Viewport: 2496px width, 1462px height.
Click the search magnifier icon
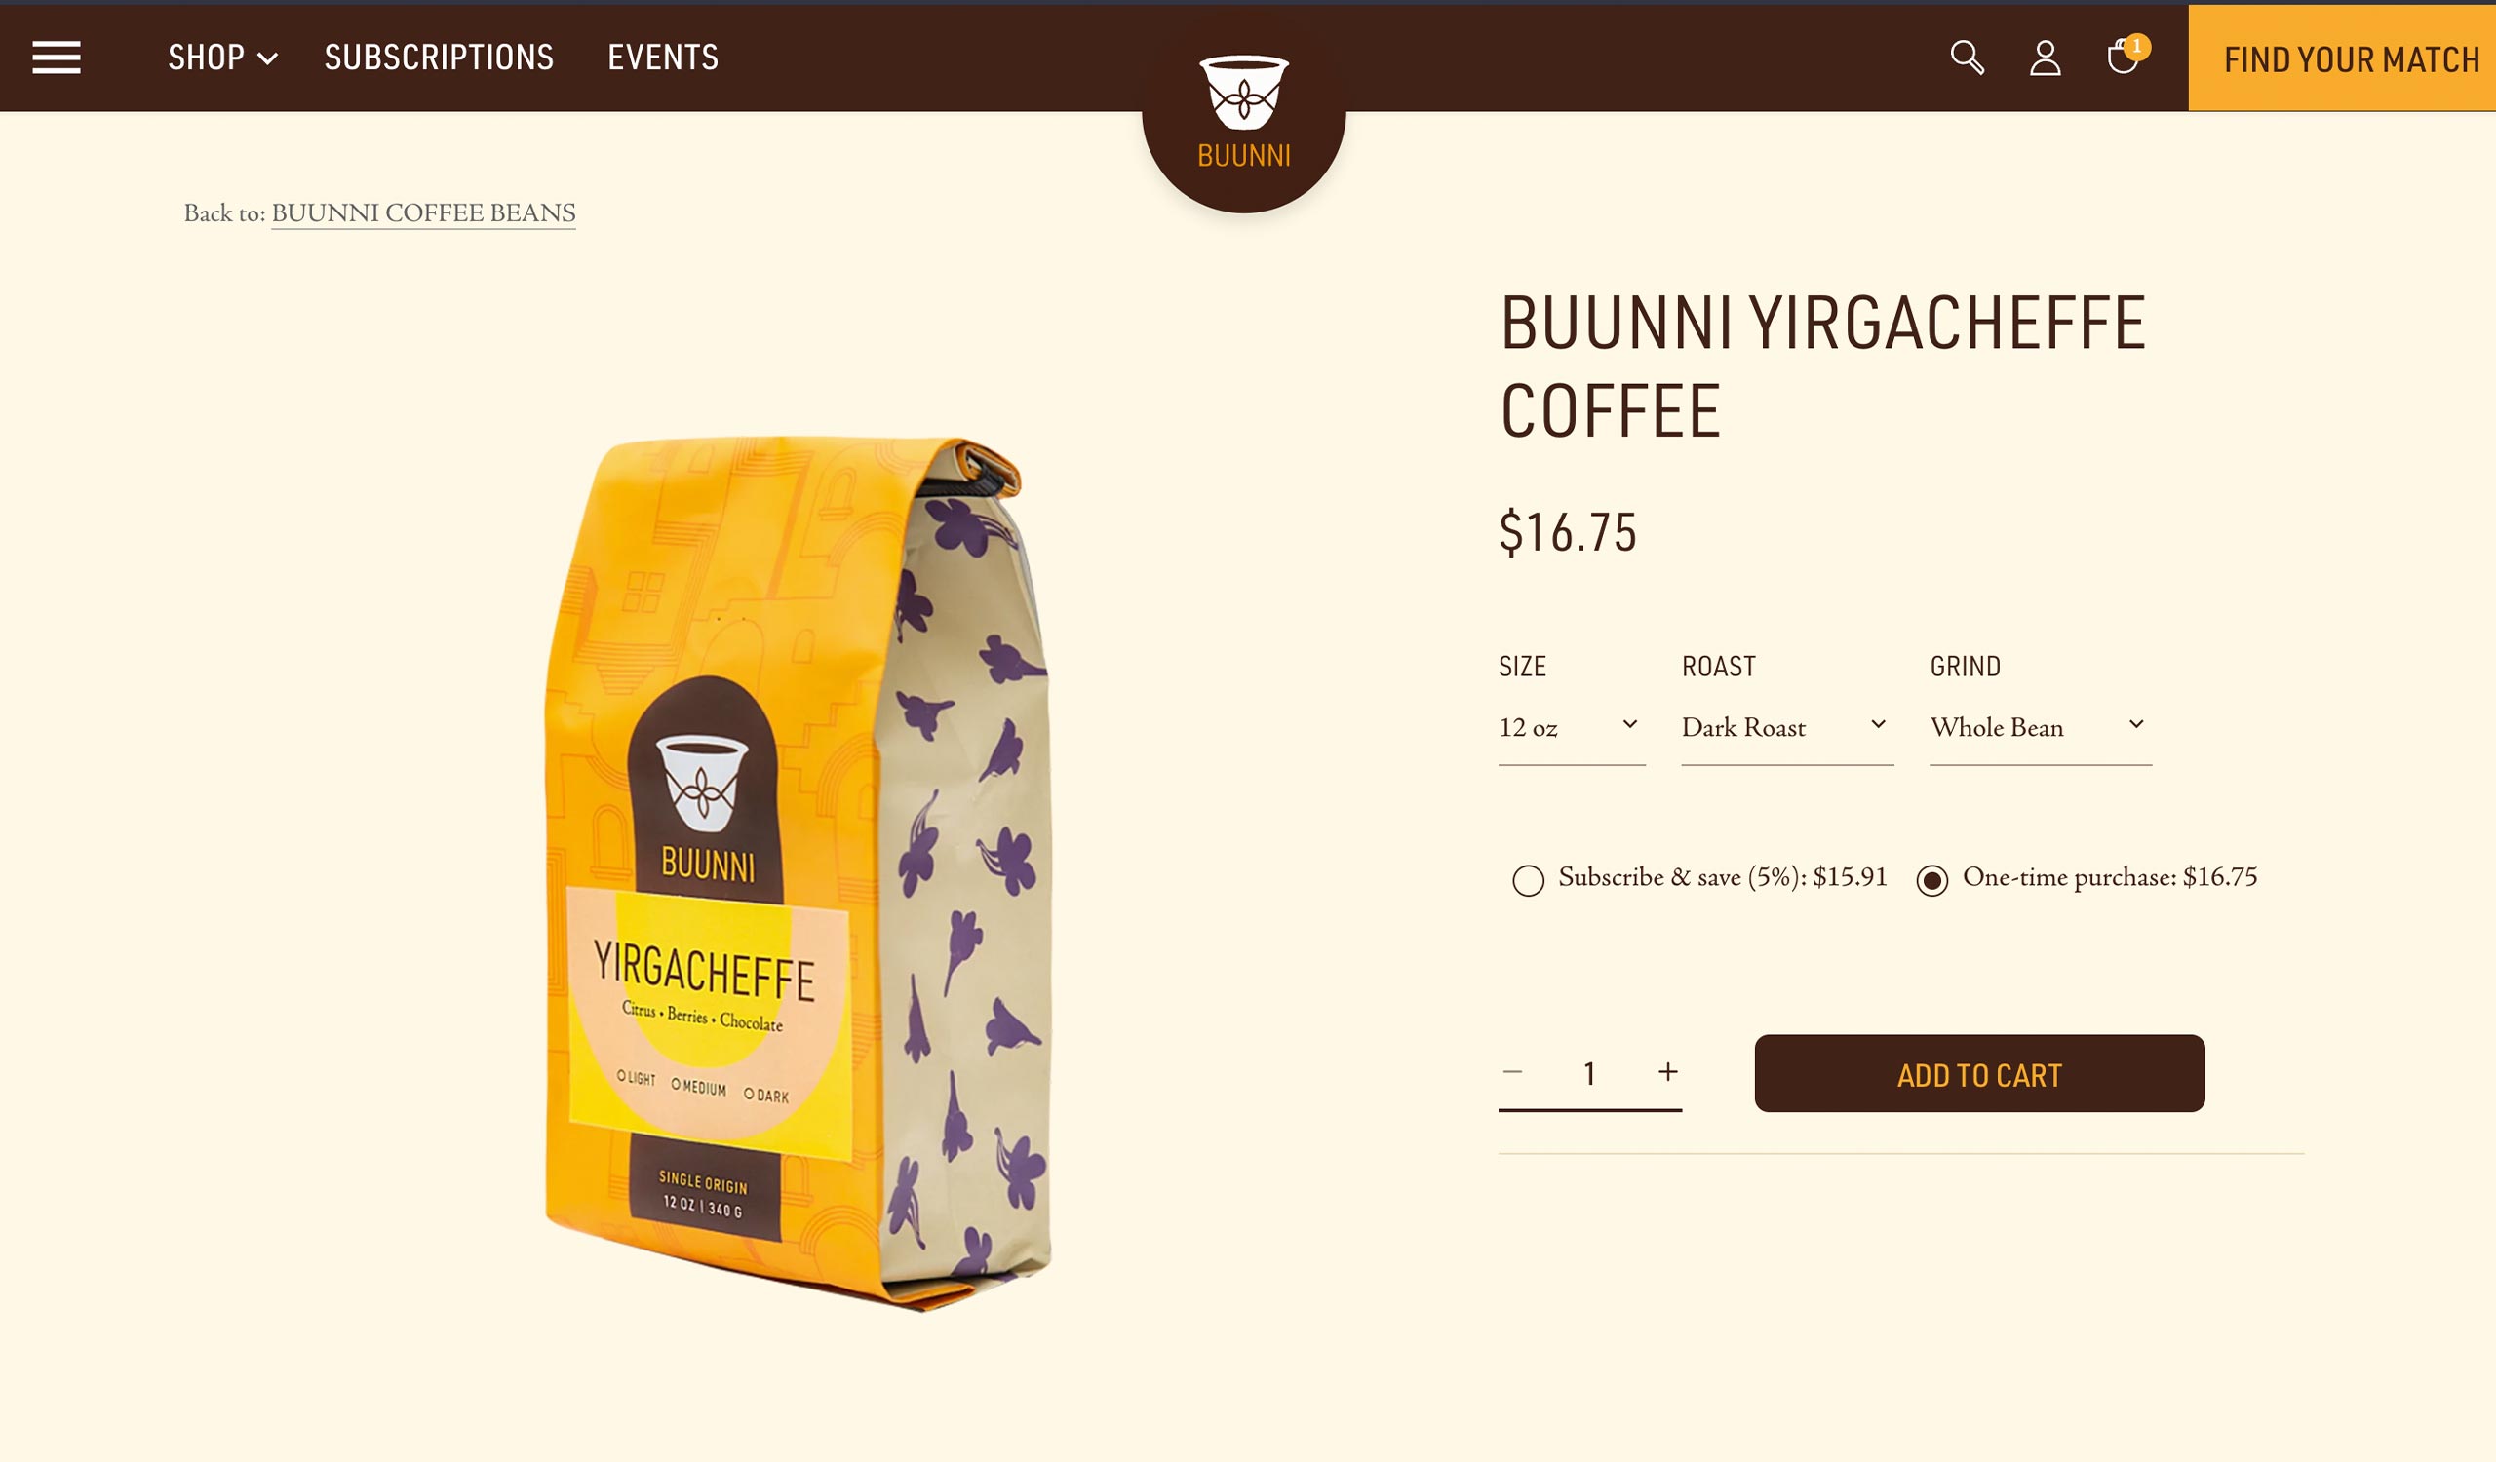pyautogui.click(x=1968, y=58)
